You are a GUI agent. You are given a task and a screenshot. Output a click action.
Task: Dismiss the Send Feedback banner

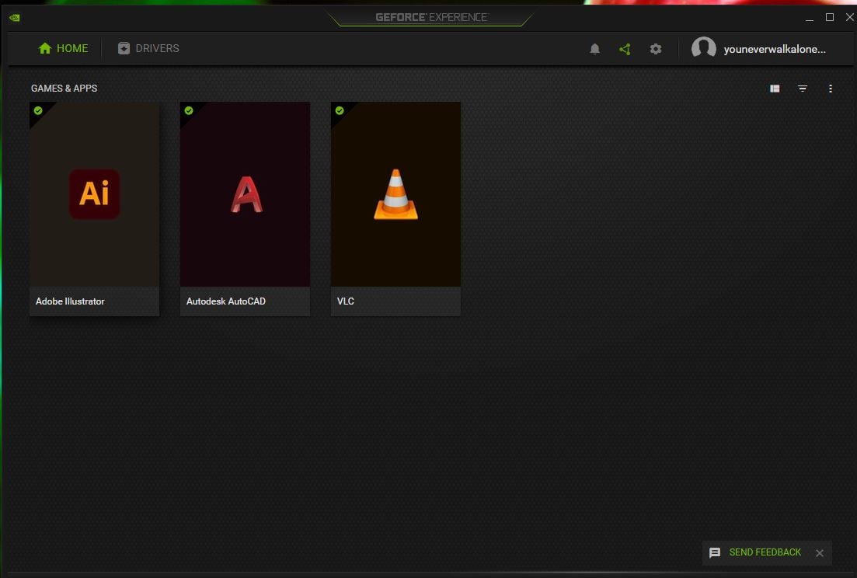(819, 553)
